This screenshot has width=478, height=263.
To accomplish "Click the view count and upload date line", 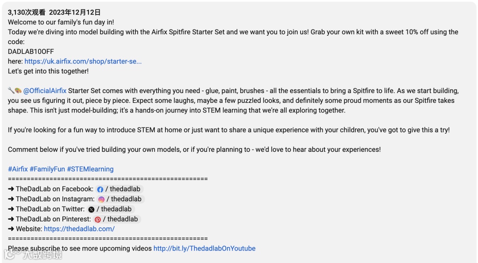I will pos(54,12).
